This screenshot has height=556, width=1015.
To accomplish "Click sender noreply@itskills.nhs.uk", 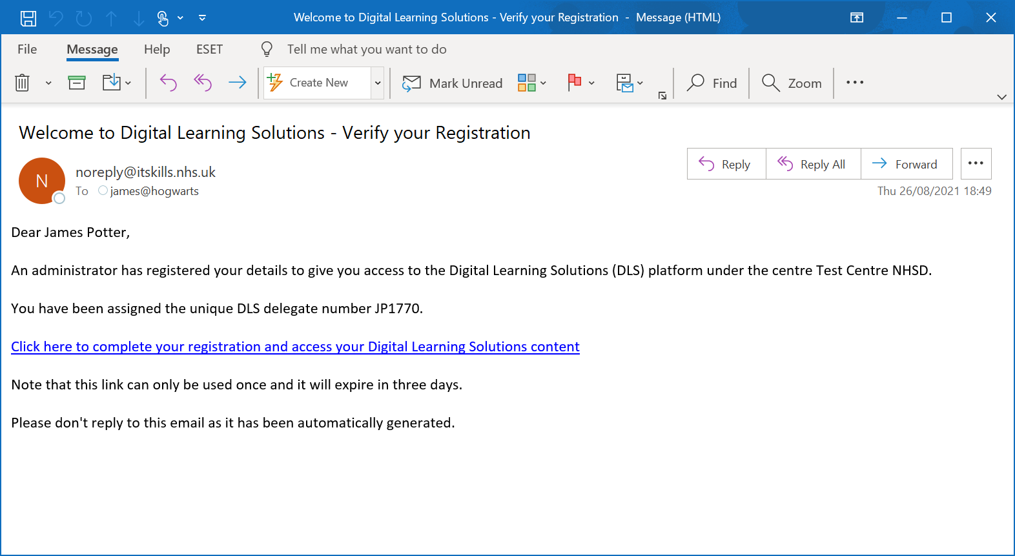I will coord(145,172).
